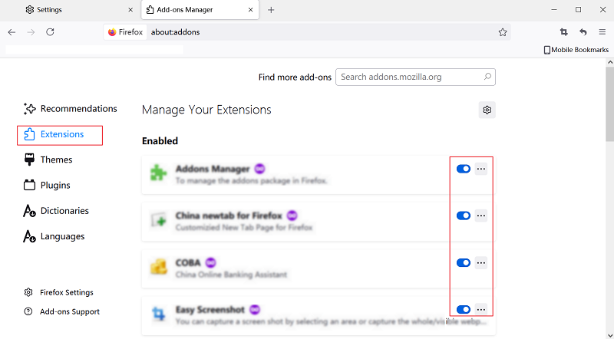This screenshot has height=339, width=614.
Task: Bookmark this page with the star icon
Action: [x=503, y=32]
